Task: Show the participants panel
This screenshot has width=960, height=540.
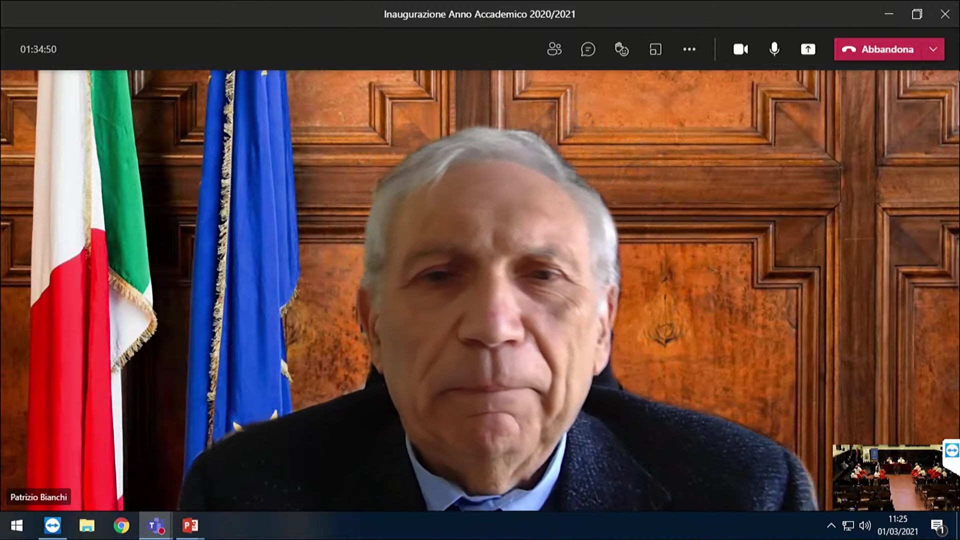Action: coord(554,49)
